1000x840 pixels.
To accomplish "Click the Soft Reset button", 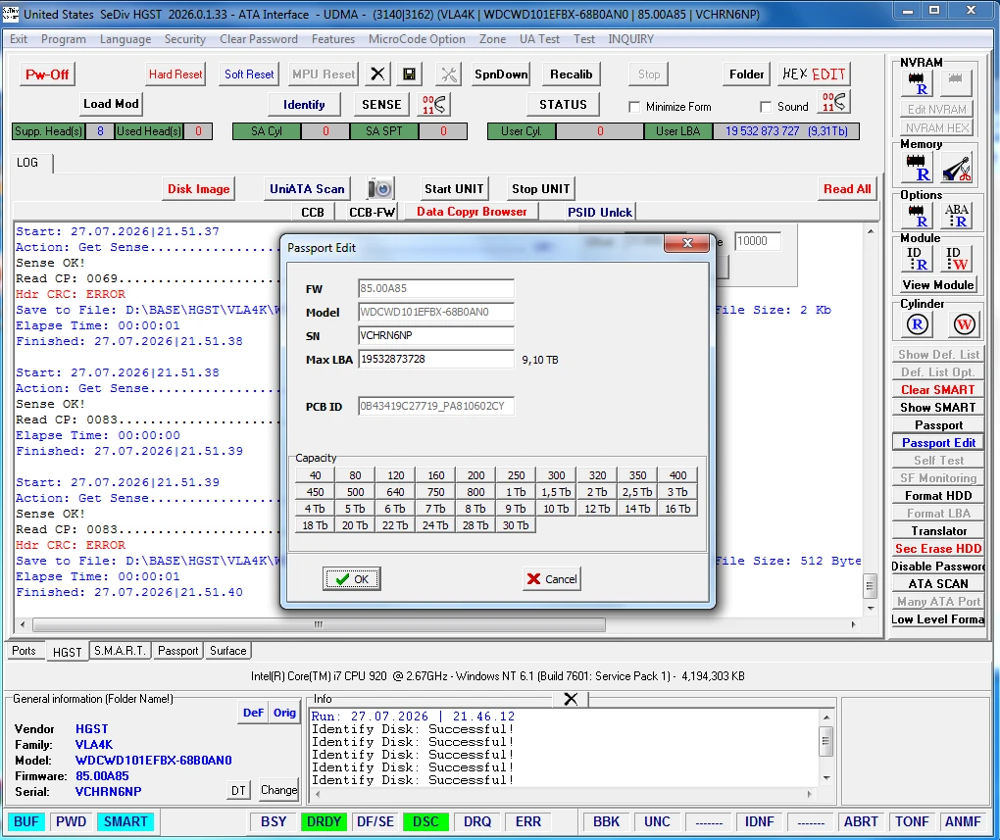I will 249,74.
